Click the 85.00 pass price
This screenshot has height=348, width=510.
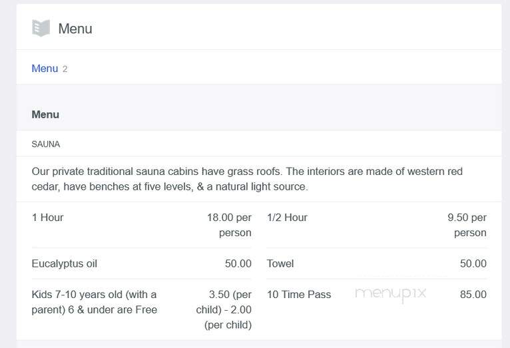473,294
